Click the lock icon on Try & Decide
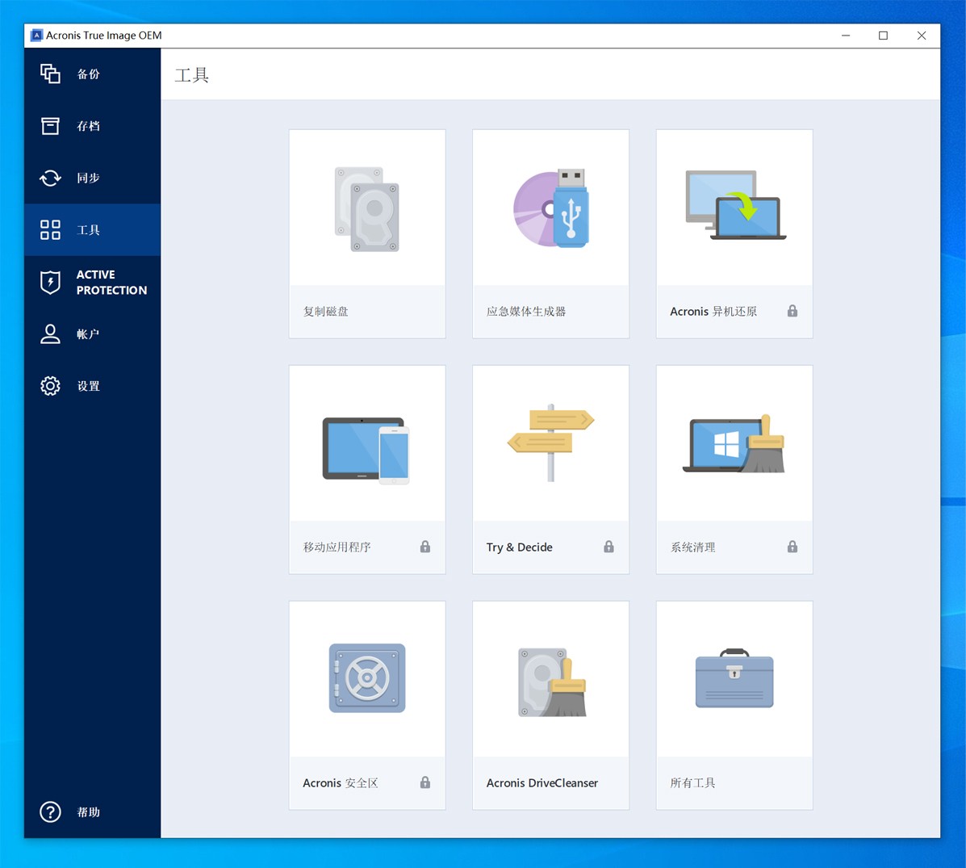The width and height of the screenshot is (966, 868). point(608,547)
